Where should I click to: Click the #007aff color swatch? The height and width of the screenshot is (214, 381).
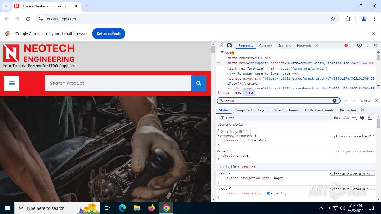pyautogui.click(x=268, y=193)
